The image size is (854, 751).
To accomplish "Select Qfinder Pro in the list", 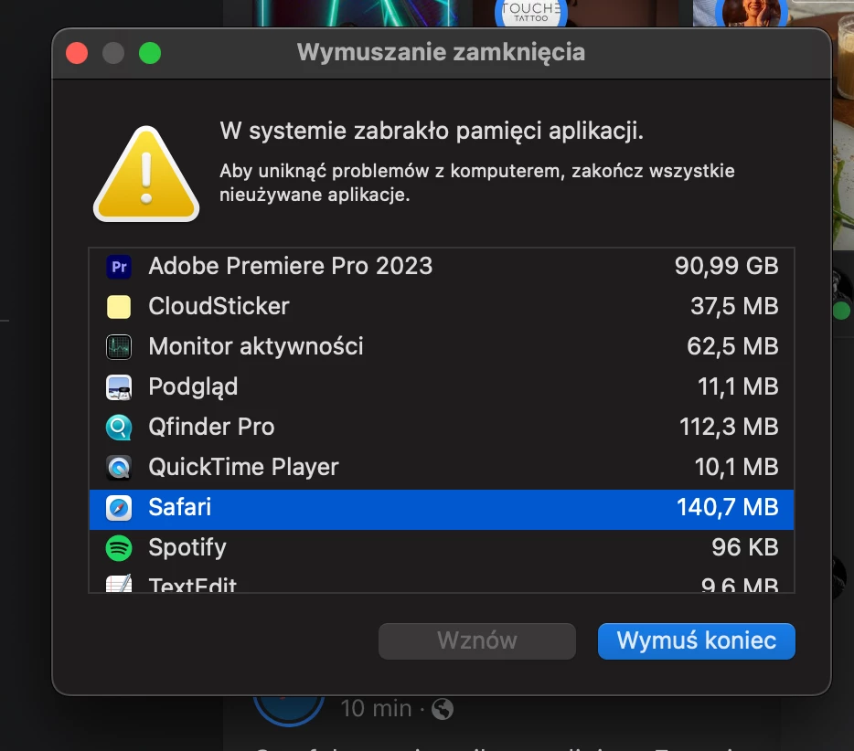I will coord(442,428).
